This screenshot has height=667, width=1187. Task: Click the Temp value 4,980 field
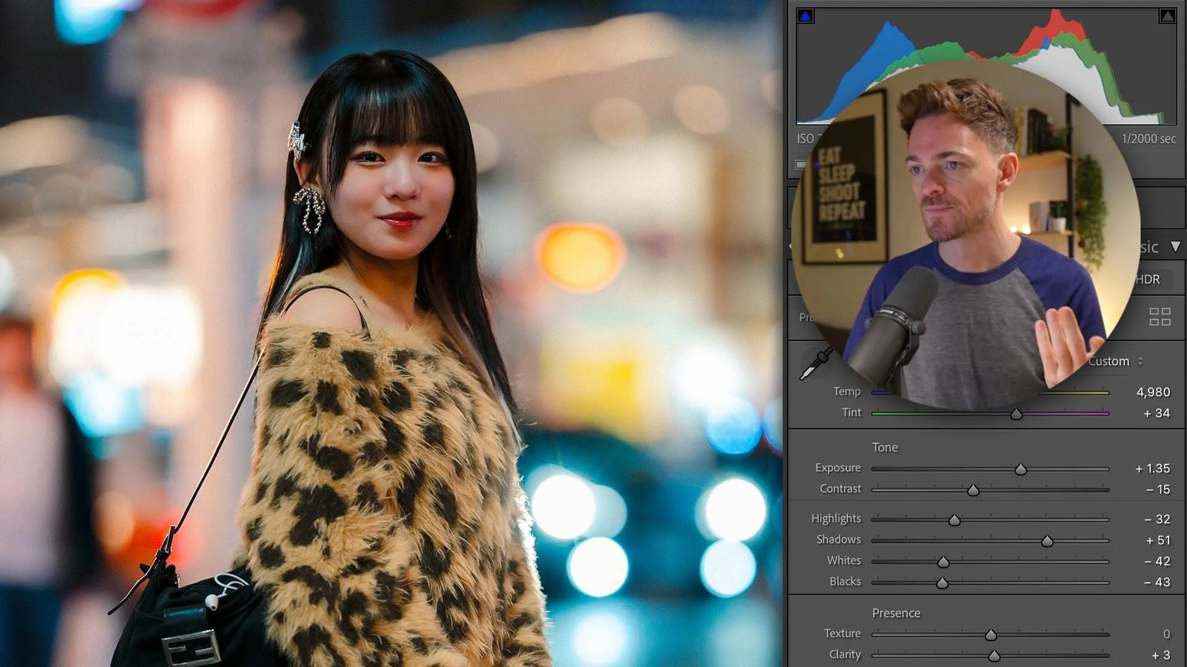1153,392
